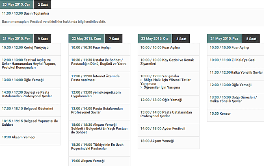Select the 23 May 2015, Cts date header
The width and height of the screenshot is (264, 166).
tap(154, 39)
